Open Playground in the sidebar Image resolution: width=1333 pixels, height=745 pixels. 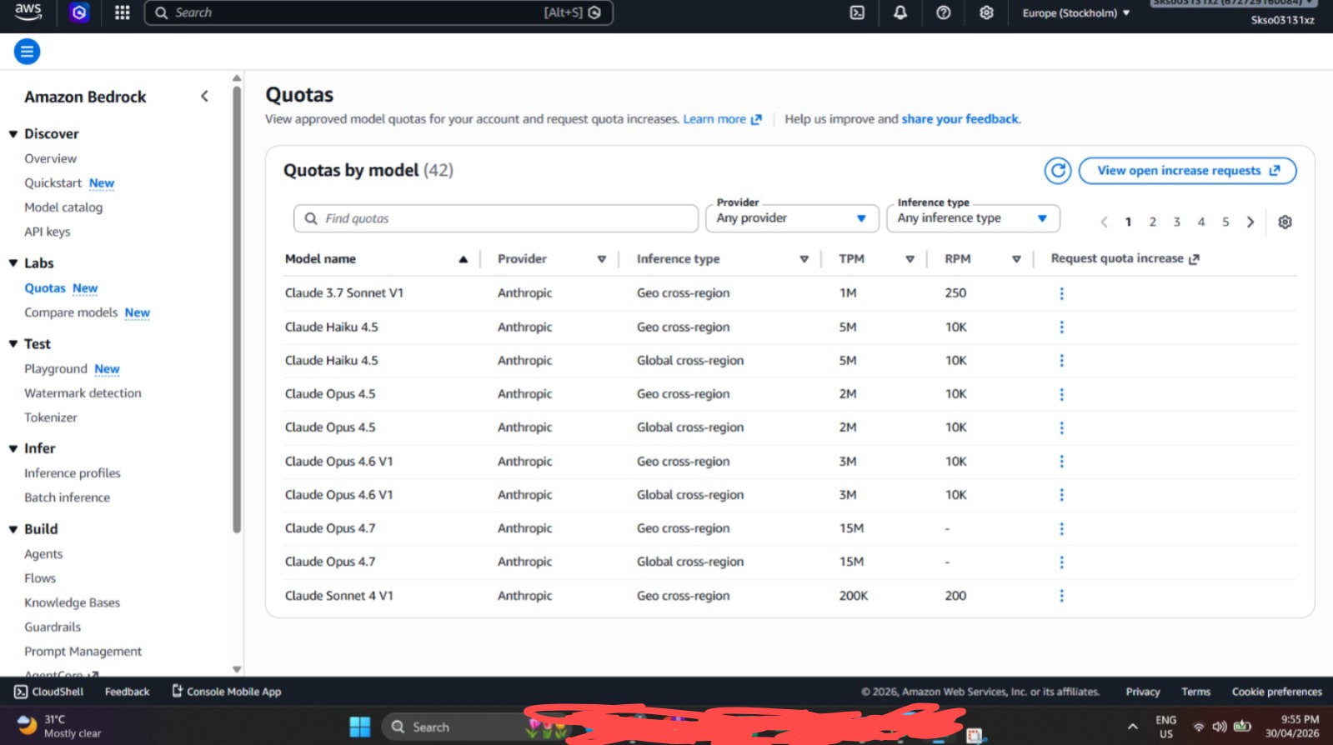[x=56, y=368]
